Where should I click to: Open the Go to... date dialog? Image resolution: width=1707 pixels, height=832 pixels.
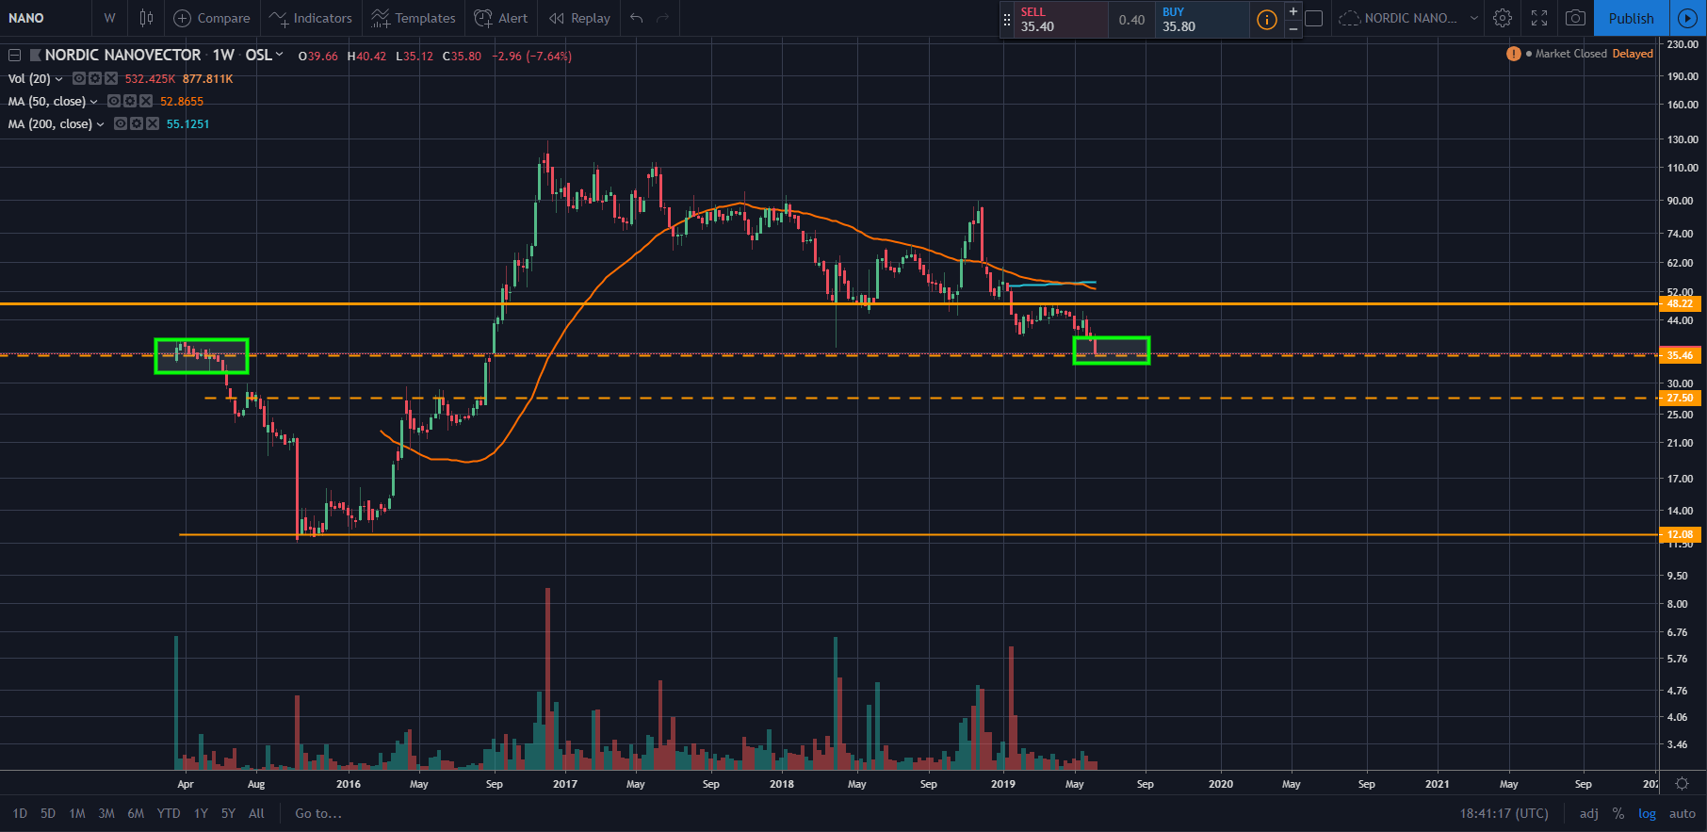click(318, 813)
